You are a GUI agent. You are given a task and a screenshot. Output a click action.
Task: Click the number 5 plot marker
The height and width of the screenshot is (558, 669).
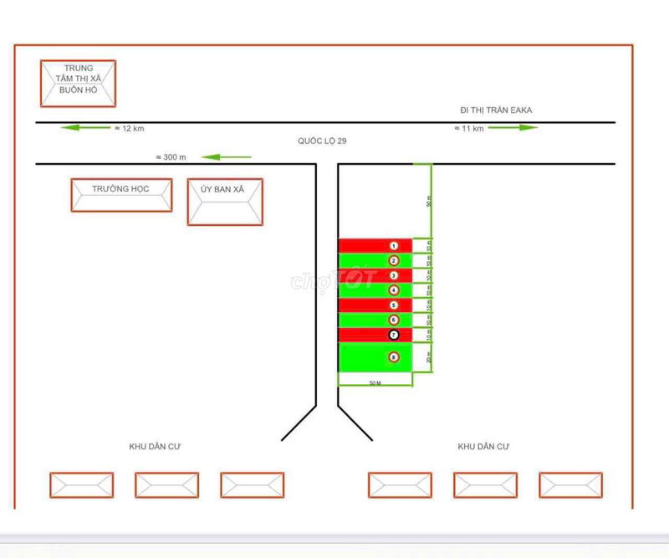pyautogui.click(x=394, y=305)
